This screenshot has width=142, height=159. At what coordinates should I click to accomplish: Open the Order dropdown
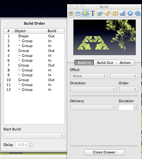pos(128,89)
